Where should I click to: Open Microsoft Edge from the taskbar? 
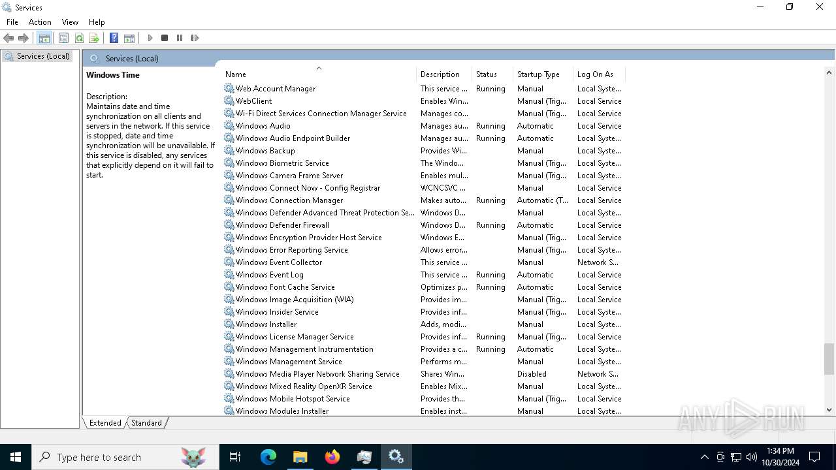(268, 457)
